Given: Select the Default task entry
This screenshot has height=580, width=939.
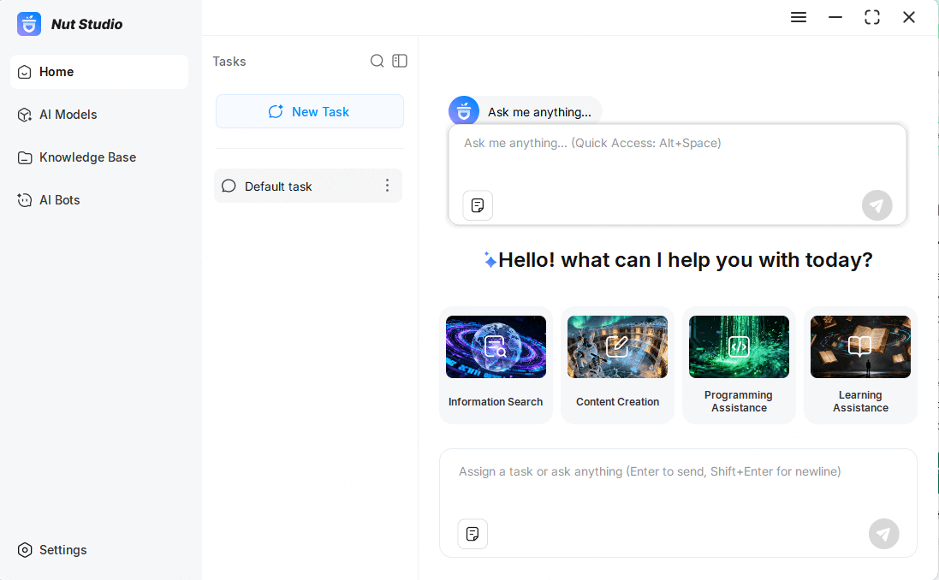Looking at the screenshot, I should tap(278, 186).
